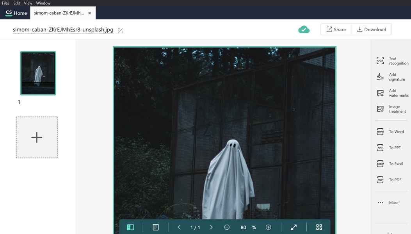Click the Download button
411x234 pixels.
tap(371, 30)
